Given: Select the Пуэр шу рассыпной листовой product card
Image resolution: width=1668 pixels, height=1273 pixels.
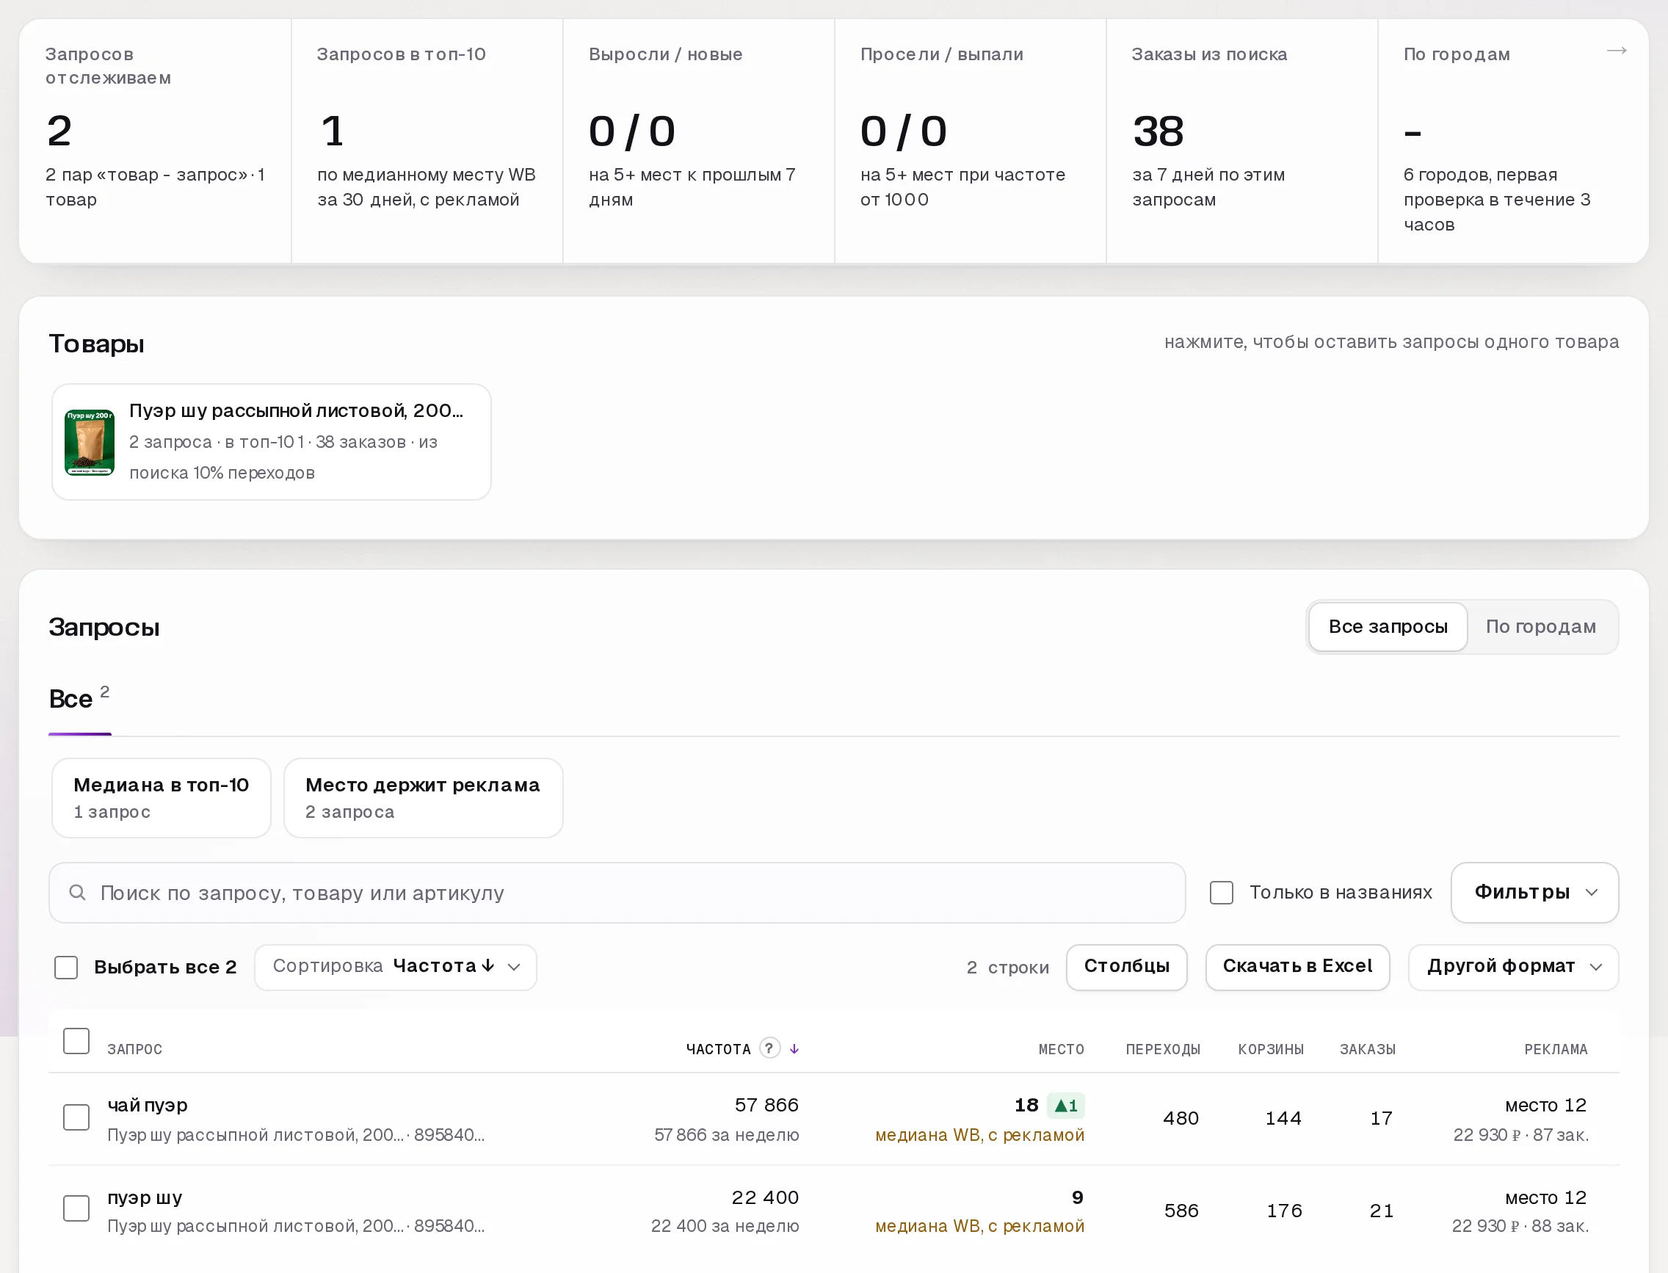Looking at the screenshot, I should [272, 442].
